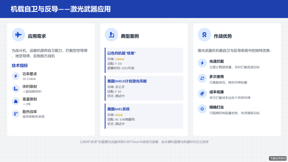Click the weight icon for 重量限制
Image resolution: width=288 pixels, height=162 pixels.
pyautogui.click(x=15, y=102)
